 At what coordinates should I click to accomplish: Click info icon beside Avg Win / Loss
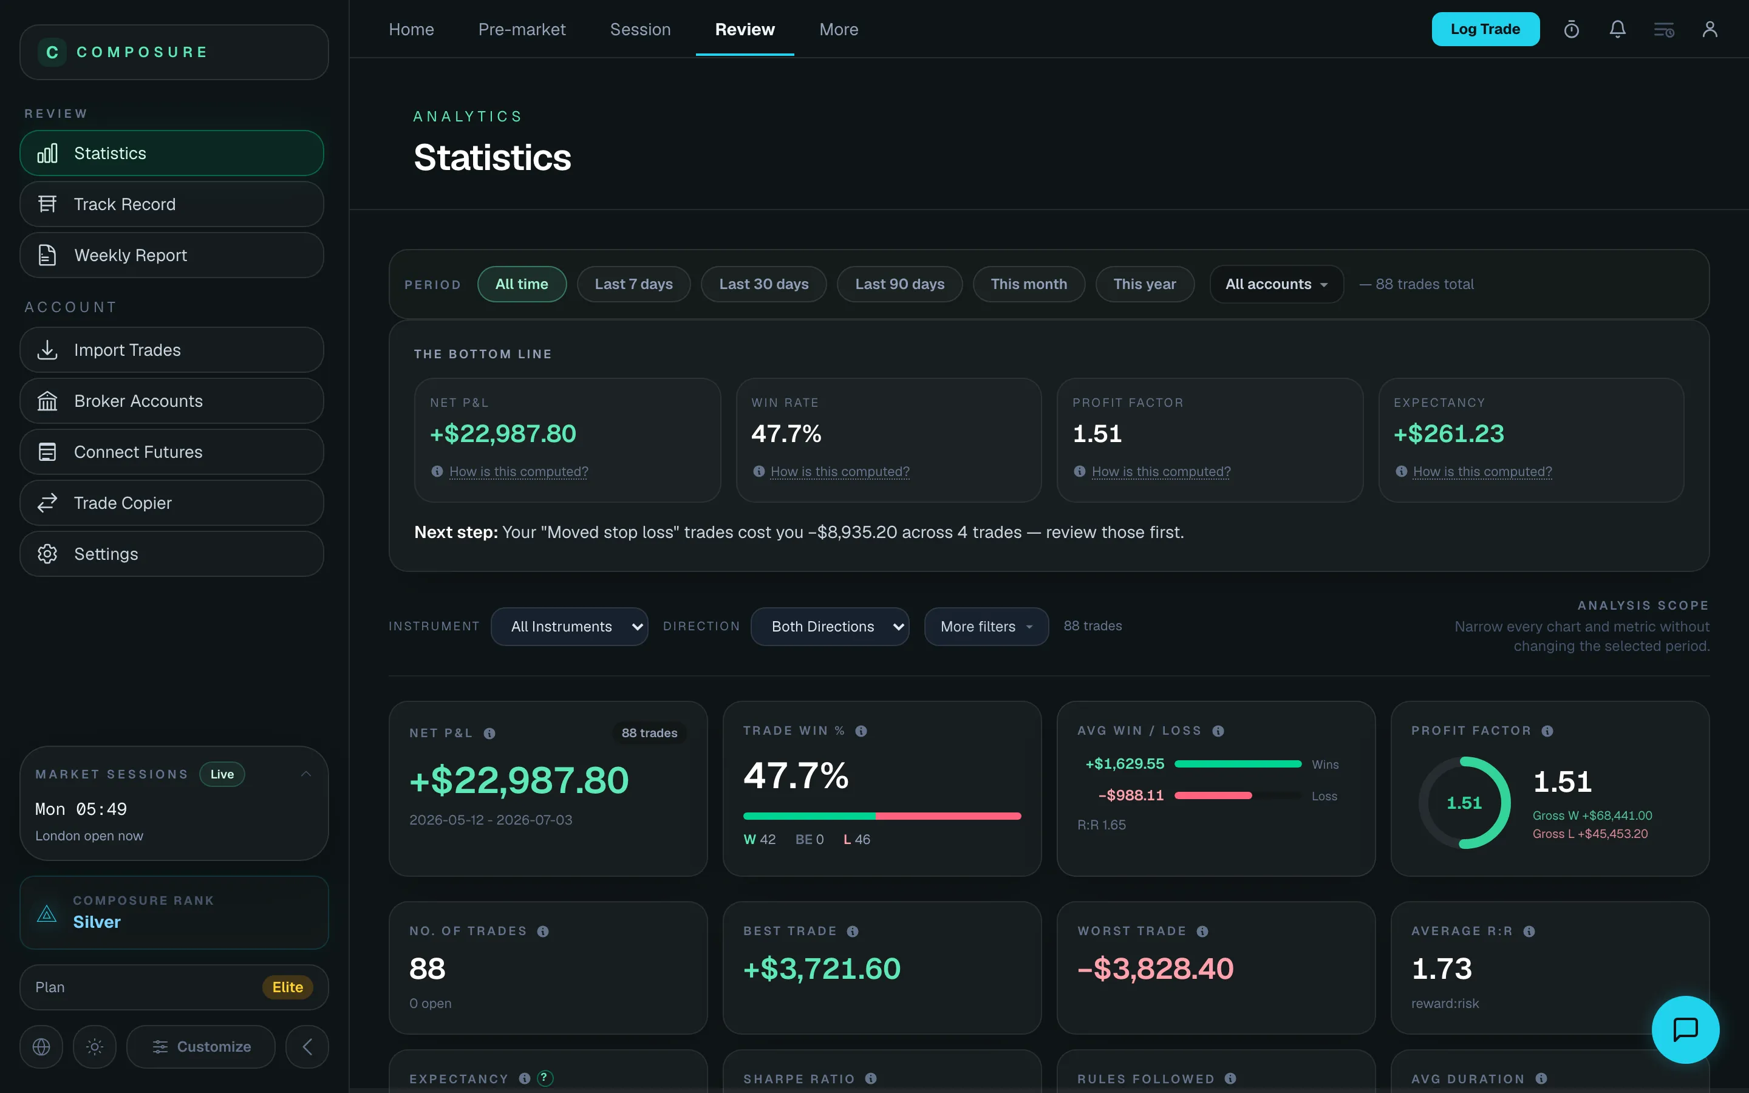[1218, 731]
